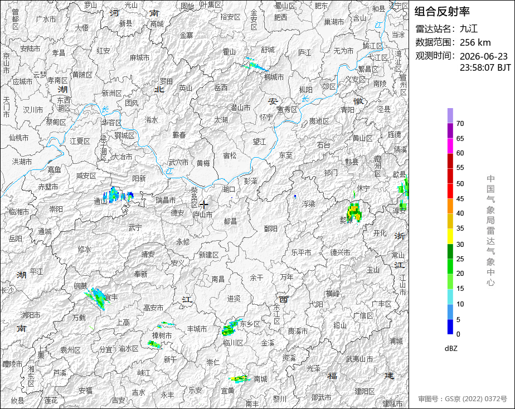Click the 贵溪市 map label
Image resolution: width=515 pixels, height=409 pixels.
298,331
